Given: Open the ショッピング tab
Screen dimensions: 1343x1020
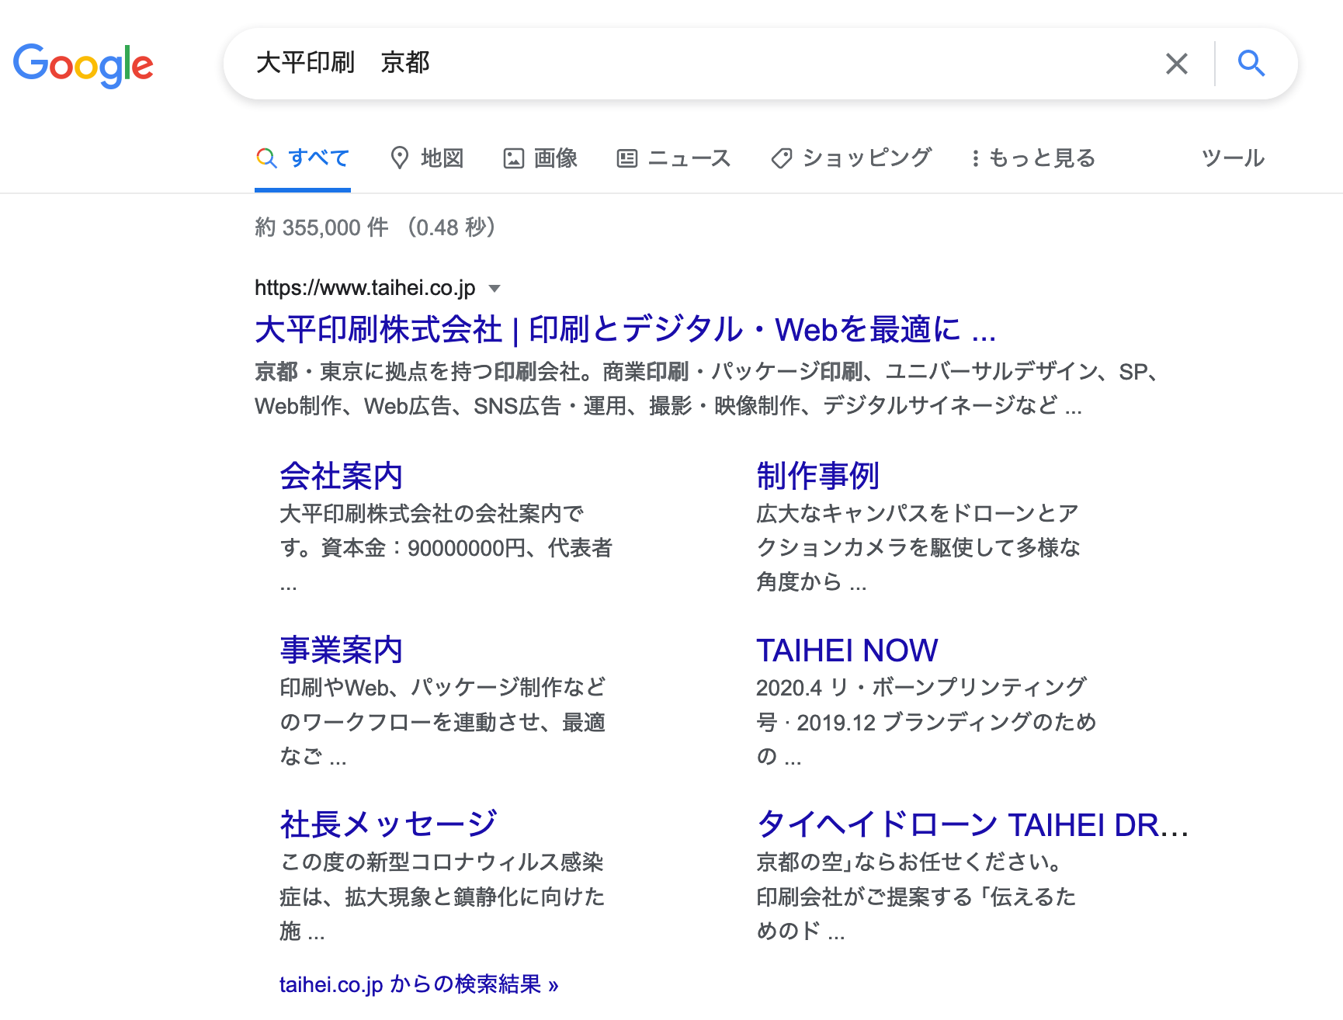Looking at the screenshot, I should click(x=851, y=158).
